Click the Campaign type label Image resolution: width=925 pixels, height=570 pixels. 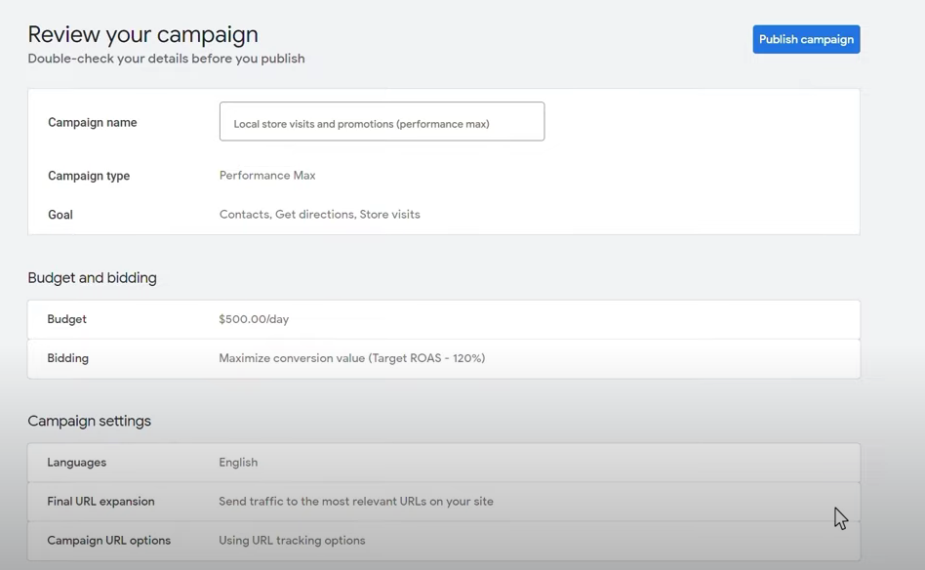pyautogui.click(x=89, y=176)
